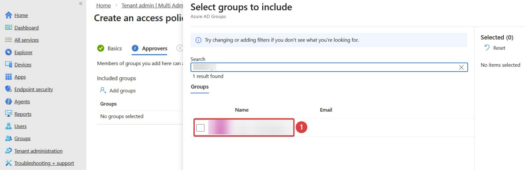Open Endpoint security section

(34, 89)
